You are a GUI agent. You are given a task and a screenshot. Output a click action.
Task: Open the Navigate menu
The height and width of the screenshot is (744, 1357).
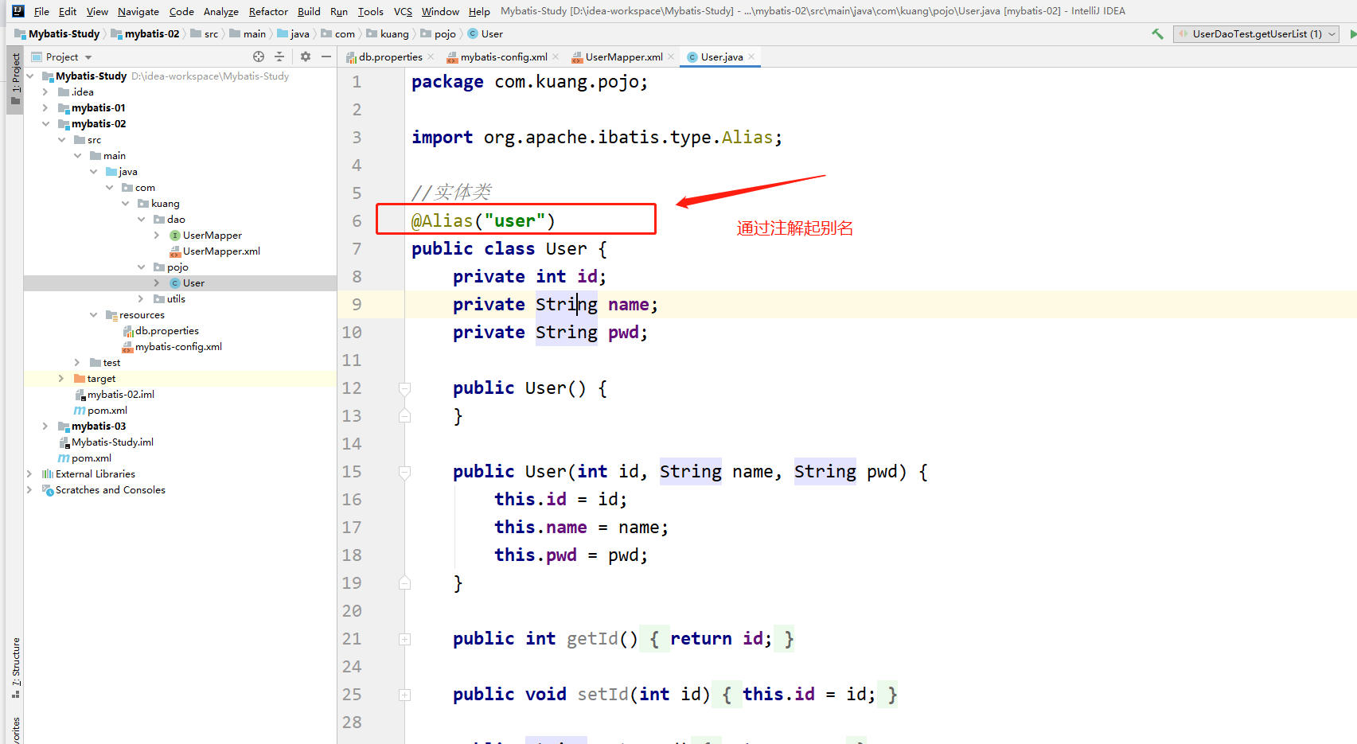138,11
